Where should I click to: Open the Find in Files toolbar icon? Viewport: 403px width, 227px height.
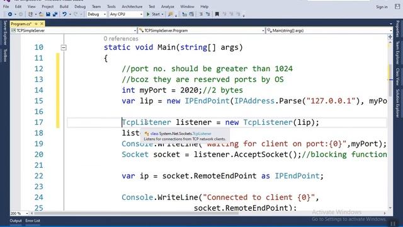(170, 15)
